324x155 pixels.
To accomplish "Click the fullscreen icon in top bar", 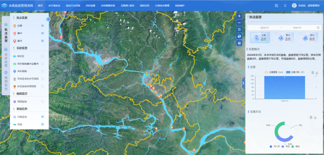I will [276, 5].
